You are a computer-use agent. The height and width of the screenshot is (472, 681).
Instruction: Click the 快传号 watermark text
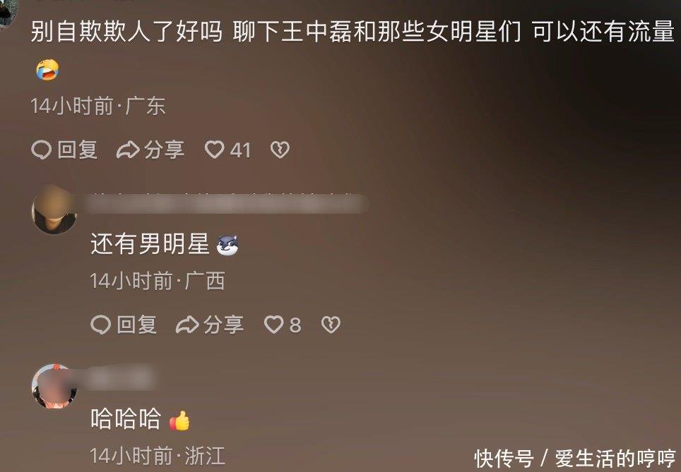(504, 458)
